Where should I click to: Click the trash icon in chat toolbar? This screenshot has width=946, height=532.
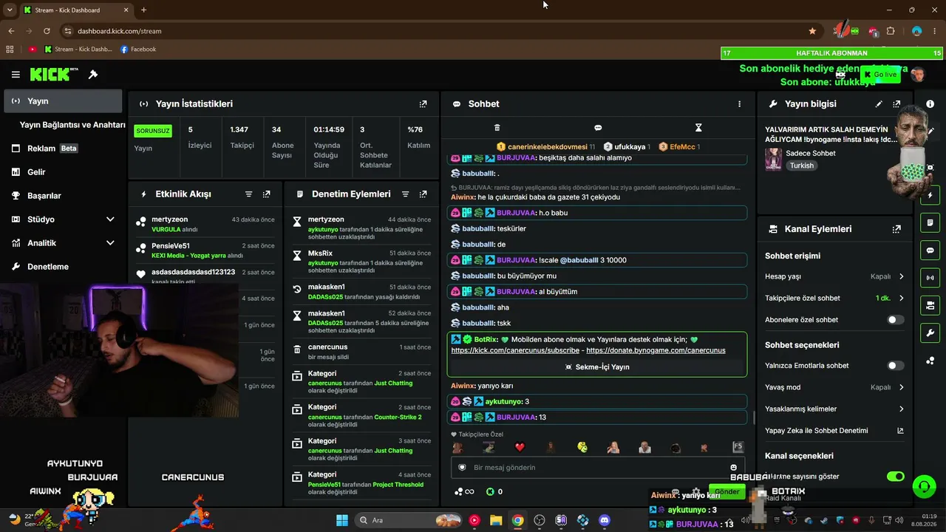click(497, 128)
